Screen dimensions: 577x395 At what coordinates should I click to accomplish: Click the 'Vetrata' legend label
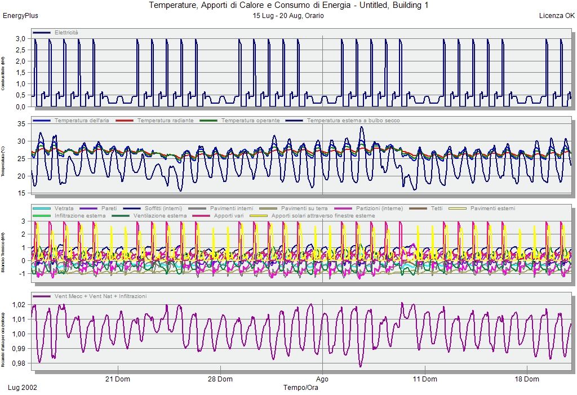point(64,208)
